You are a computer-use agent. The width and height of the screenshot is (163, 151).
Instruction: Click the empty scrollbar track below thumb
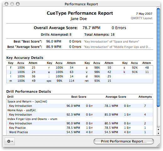(158, 117)
